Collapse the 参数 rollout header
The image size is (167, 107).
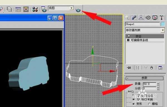(144, 78)
